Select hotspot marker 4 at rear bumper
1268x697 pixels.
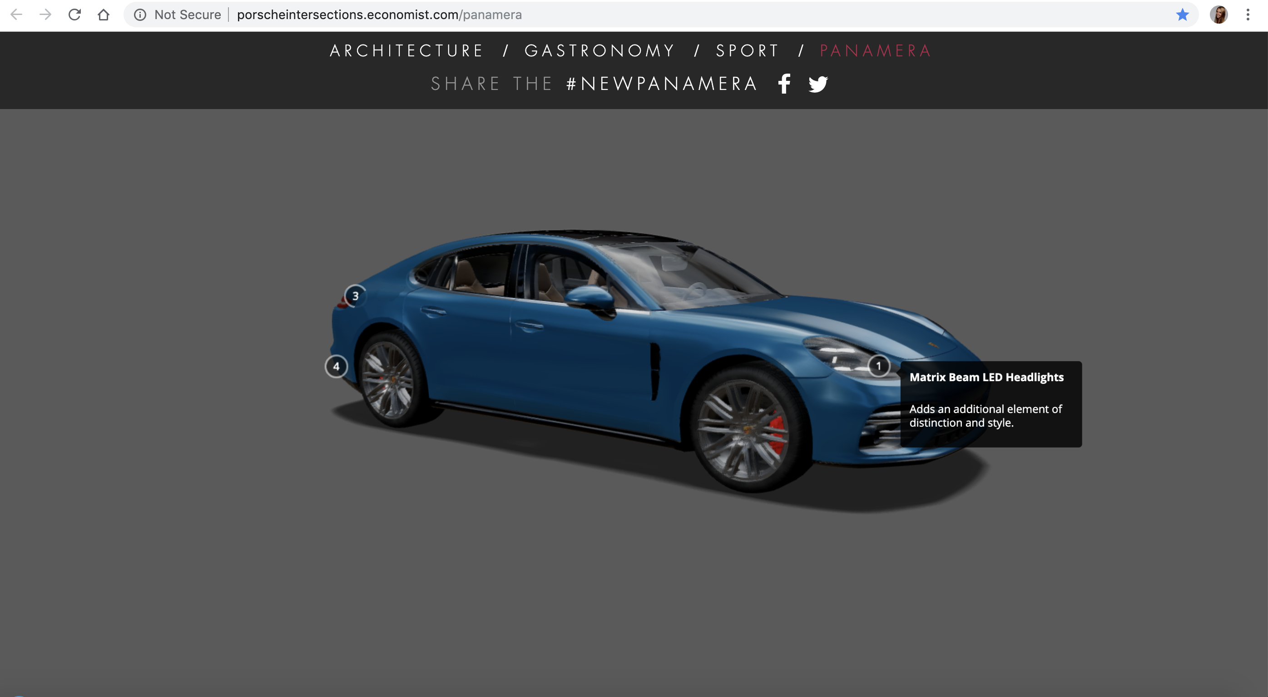click(336, 367)
